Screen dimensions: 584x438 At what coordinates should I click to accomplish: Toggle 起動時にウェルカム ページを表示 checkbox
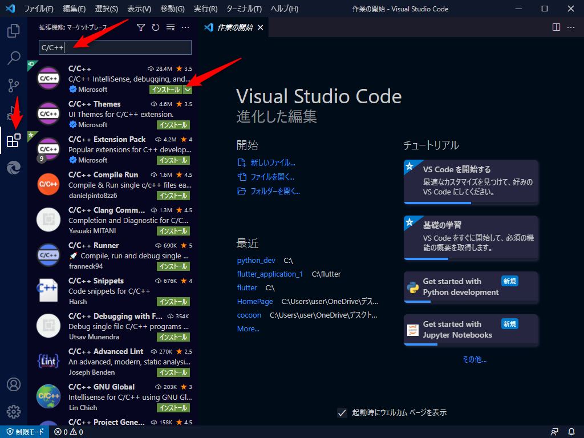(x=342, y=413)
